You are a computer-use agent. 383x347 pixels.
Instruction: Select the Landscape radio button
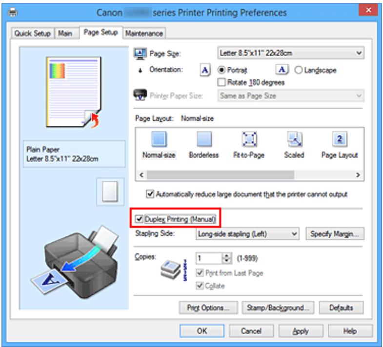(299, 70)
